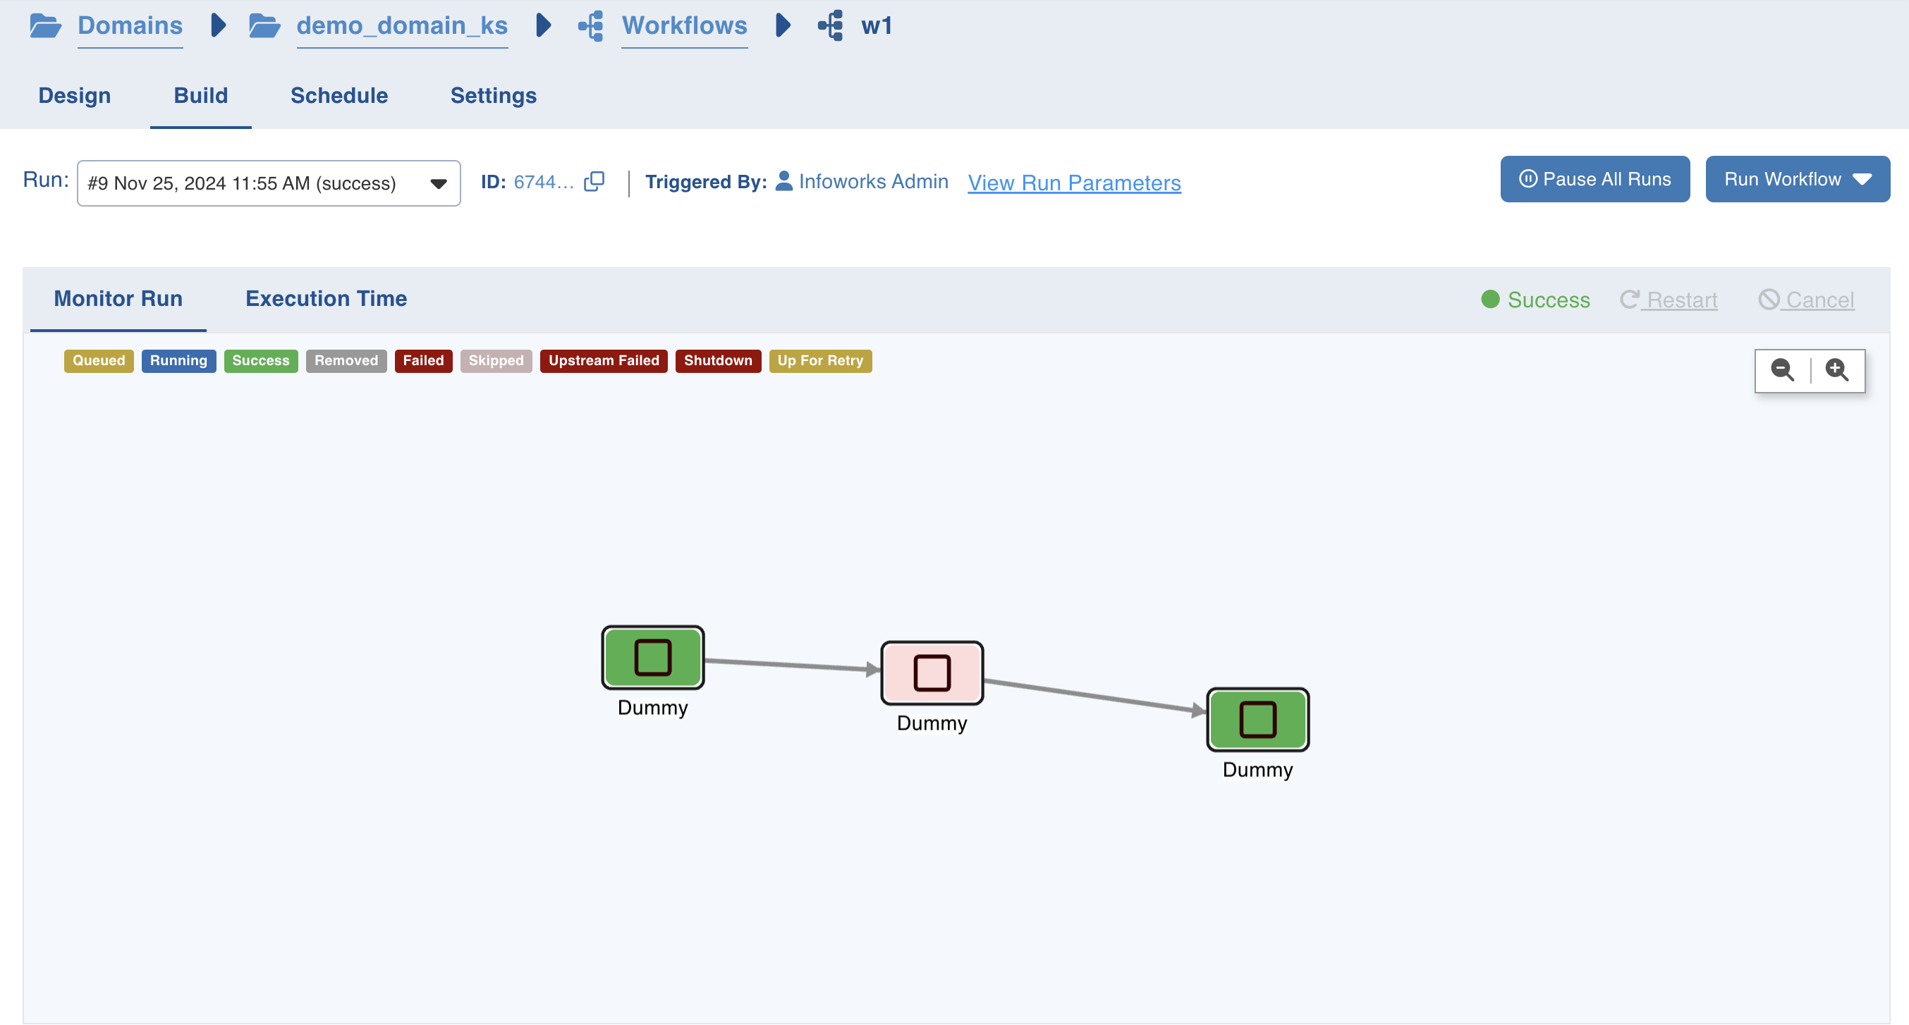Click the Removed legend badge
The image size is (1909, 1025).
tap(346, 361)
